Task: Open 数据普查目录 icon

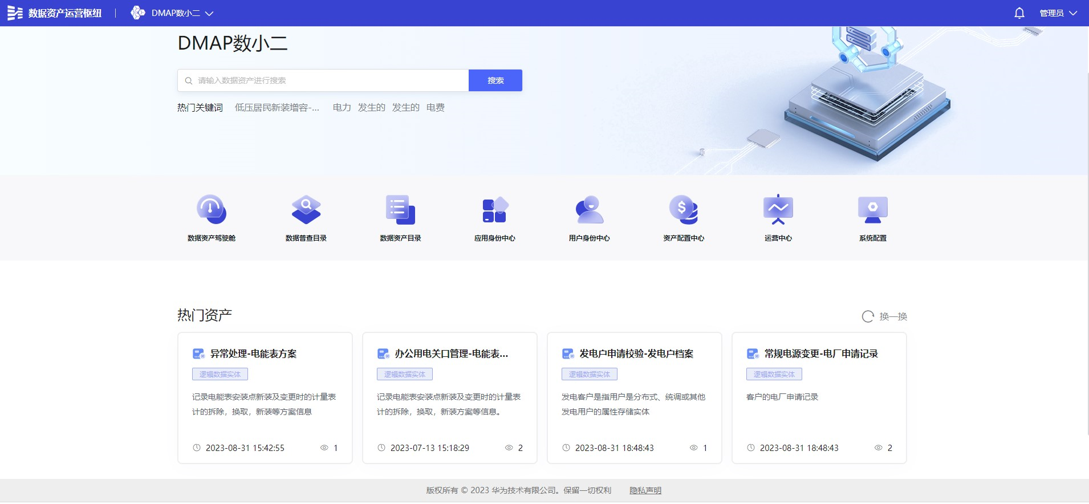Action: 306,209
